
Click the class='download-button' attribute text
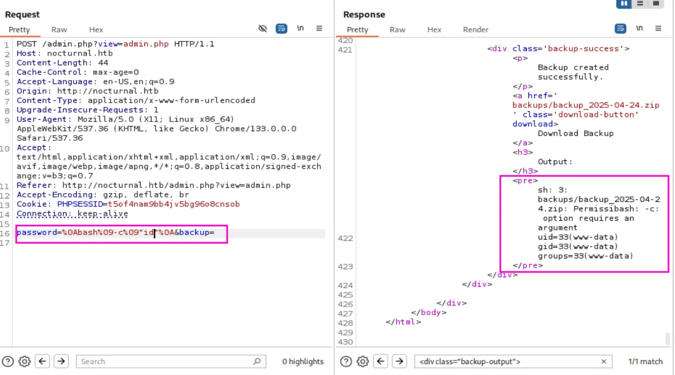pos(580,115)
